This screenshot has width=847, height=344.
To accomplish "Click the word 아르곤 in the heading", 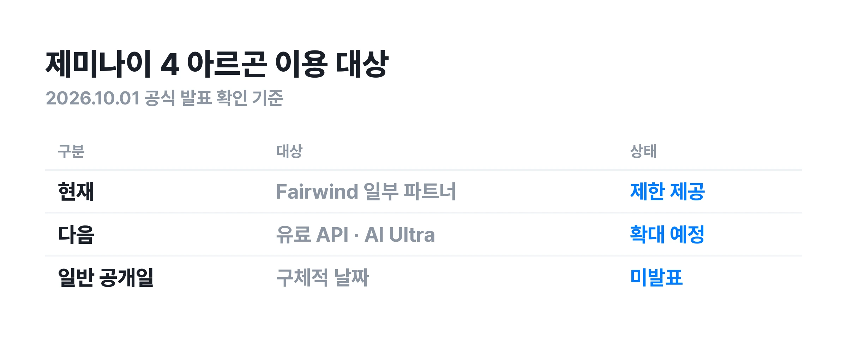I will (x=227, y=64).
